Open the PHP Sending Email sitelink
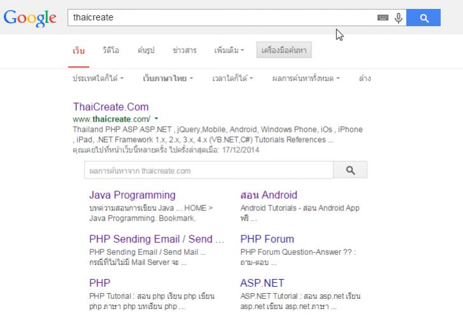Image resolution: width=463 pixels, height=325 pixels. [157, 239]
